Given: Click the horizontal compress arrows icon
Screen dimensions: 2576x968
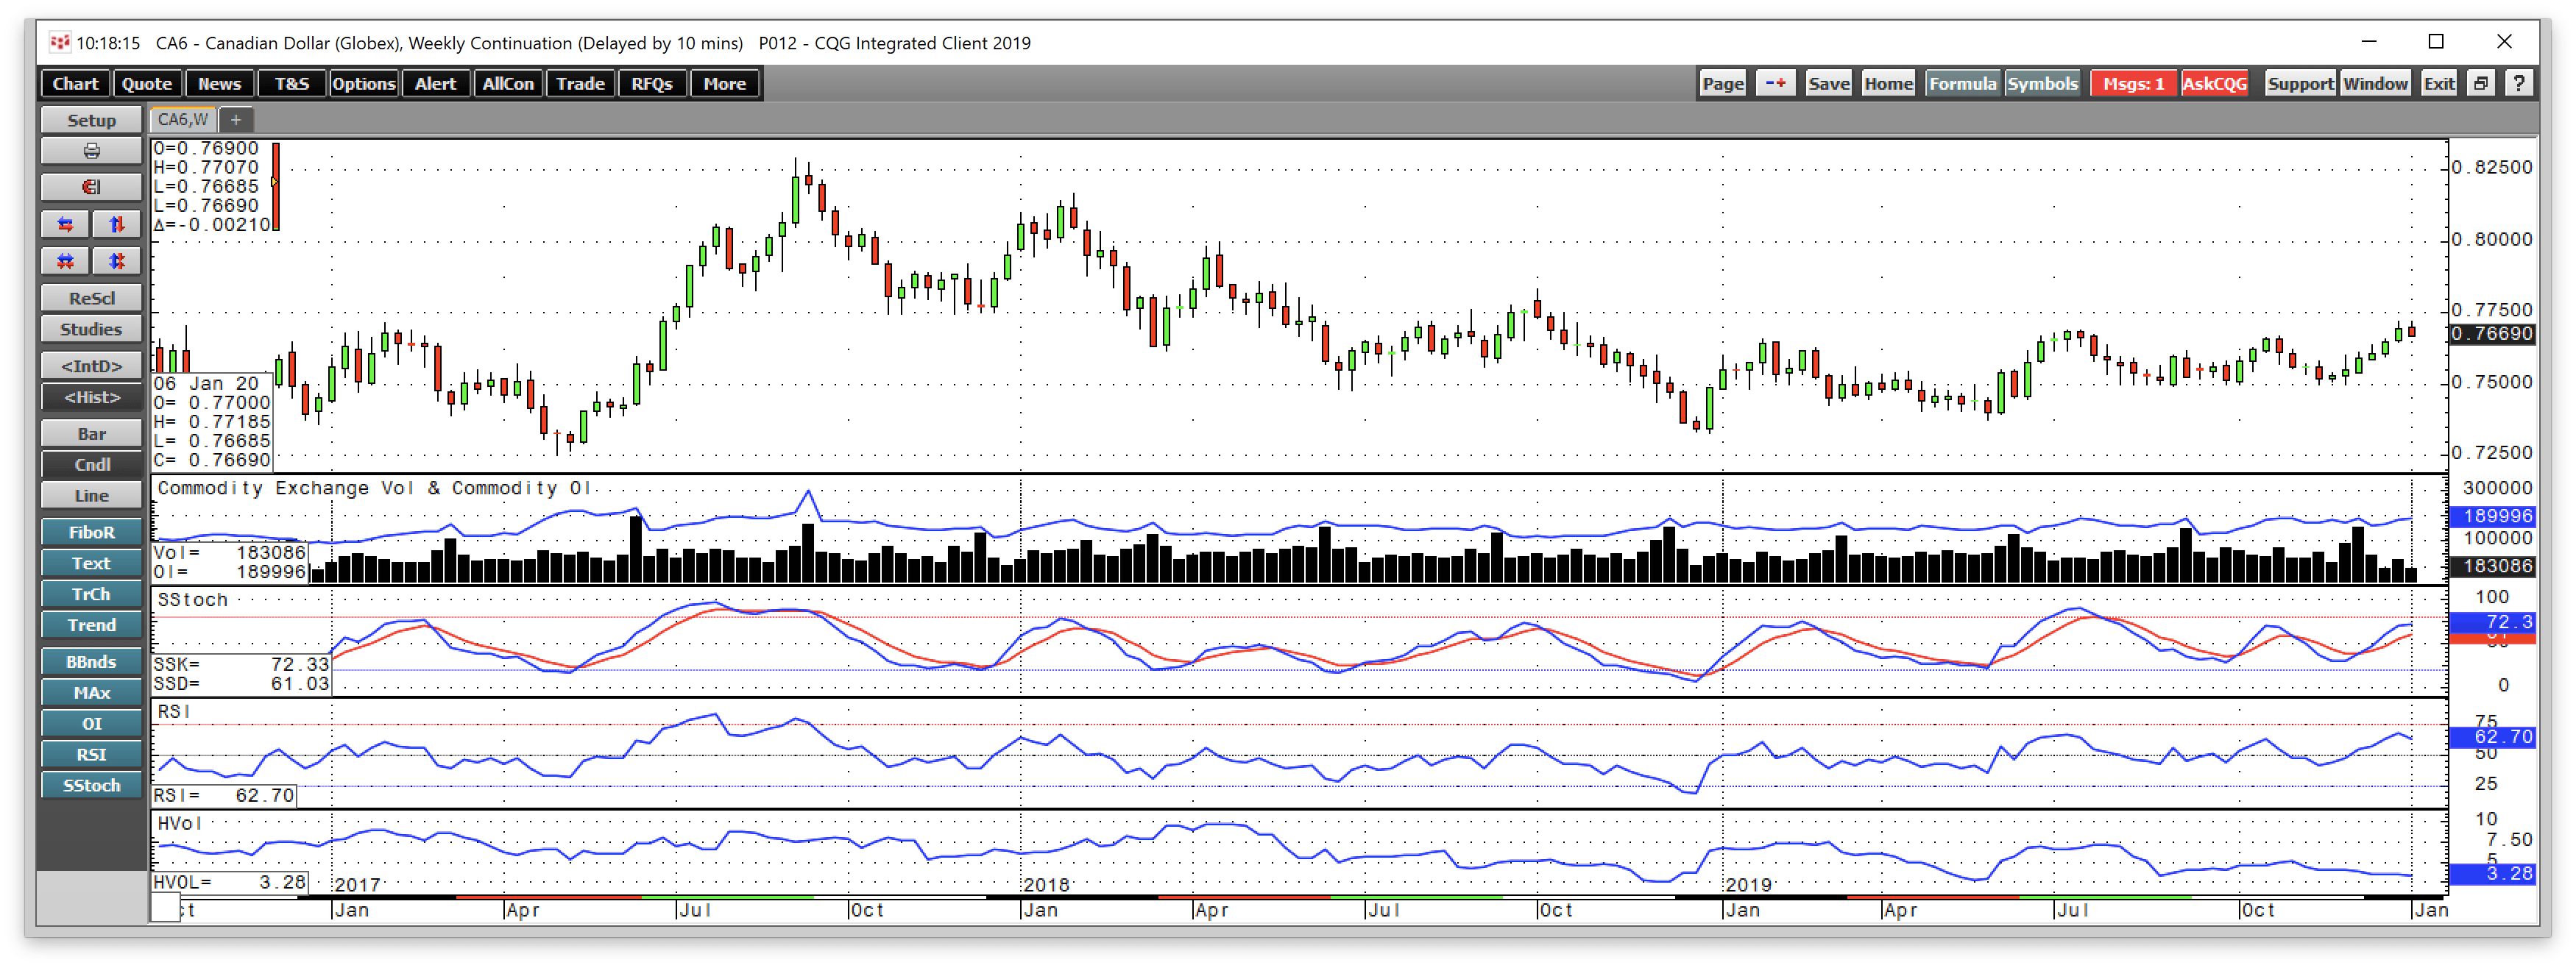Looking at the screenshot, I should pos(65,260).
